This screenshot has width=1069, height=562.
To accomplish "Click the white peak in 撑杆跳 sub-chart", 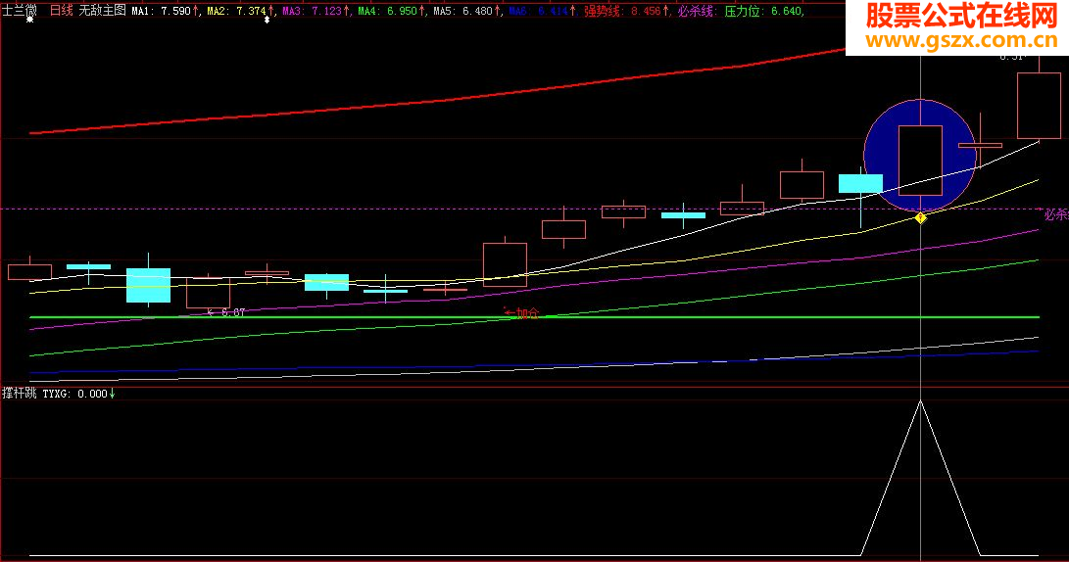I will click(x=920, y=401).
